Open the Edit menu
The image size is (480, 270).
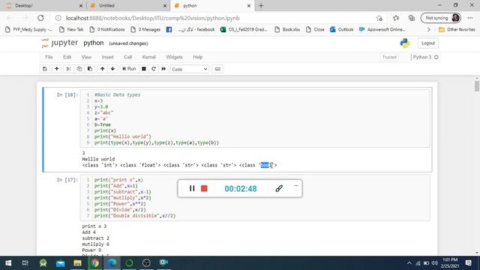pyautogui.click(x=67, y=57)
